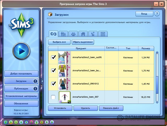Screen dimensions: 167x126
Task: Open the Загрузки sidebar section
Action: 21,81
